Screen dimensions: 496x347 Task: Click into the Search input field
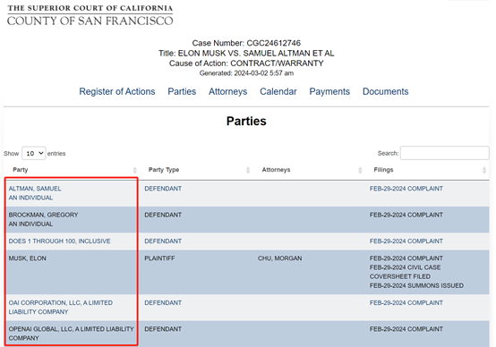(x=444, y=153)
